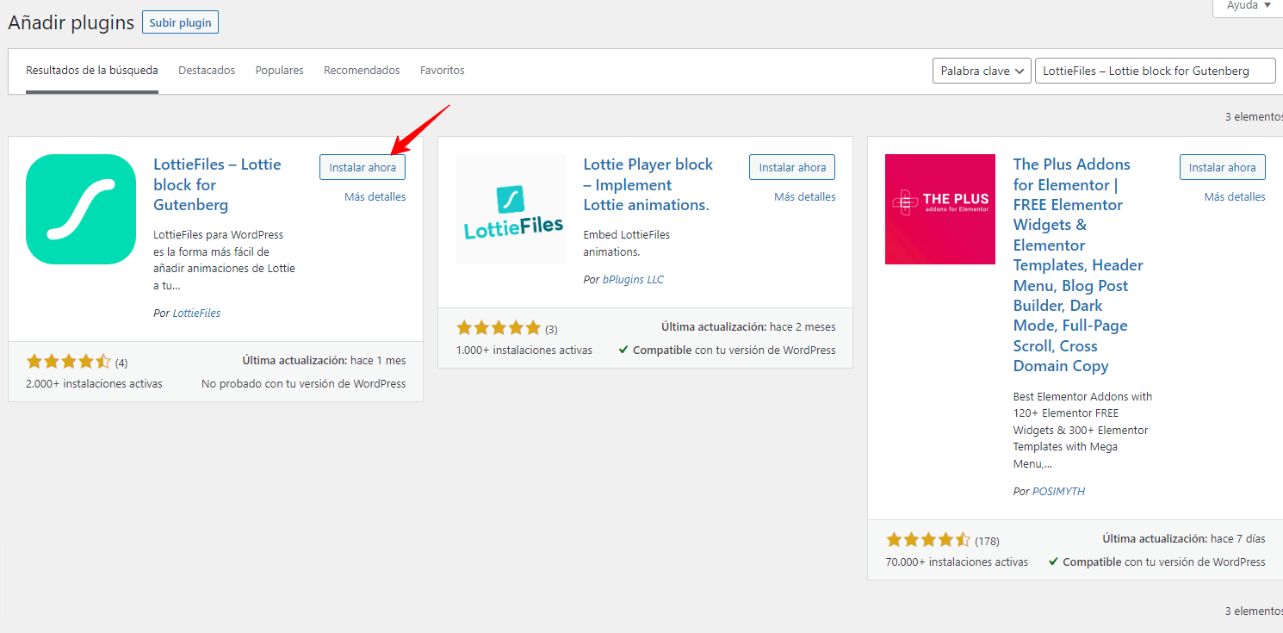
Task: Open LottieFiles – Lottie block for Gutenberg title
Action: click(217, 184)
